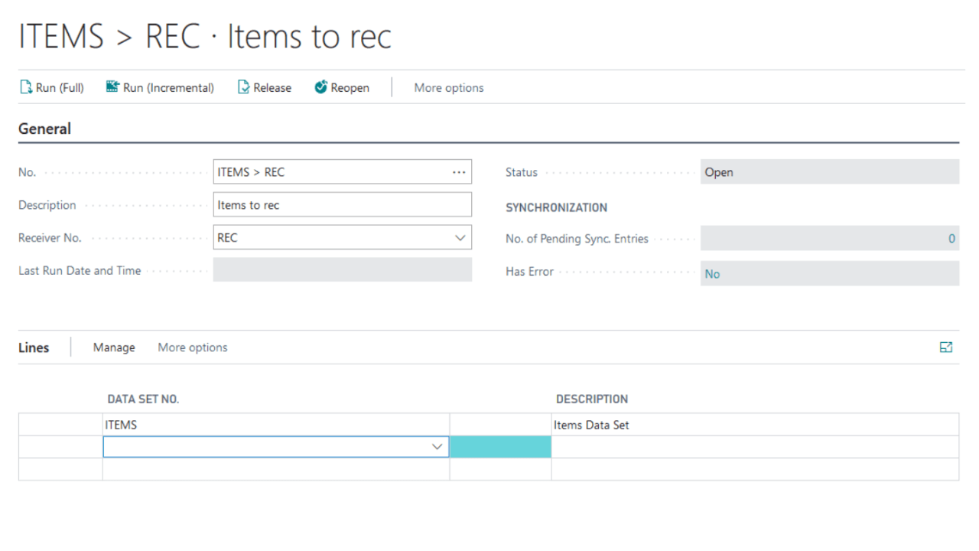This screenshot has height=551, width=979.
Task: Start Run (Incremental) by its text label
Action: coord(168,88)
